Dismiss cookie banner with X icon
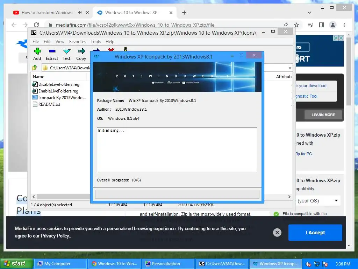Screen dimensions: 358x269 tap(277, 233)
